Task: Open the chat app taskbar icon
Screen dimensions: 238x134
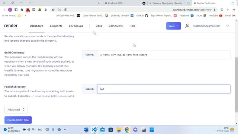Action: pos(135,130)
